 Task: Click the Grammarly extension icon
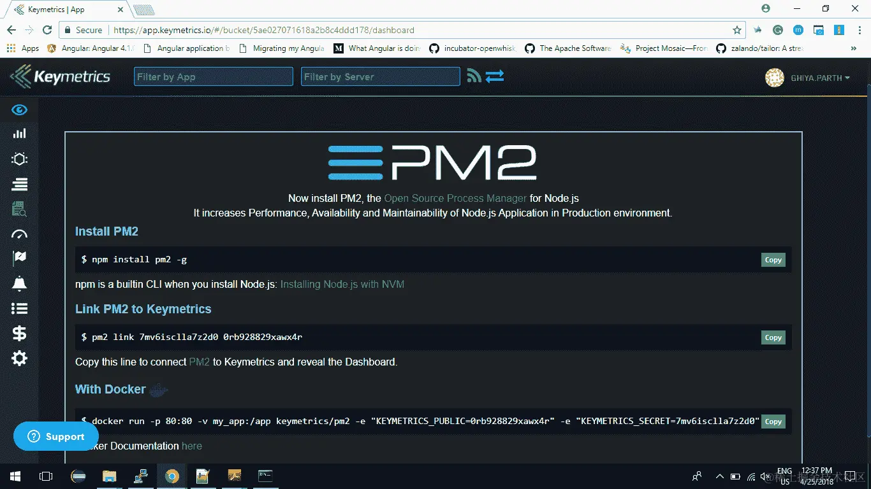click(x=778, y=30)
